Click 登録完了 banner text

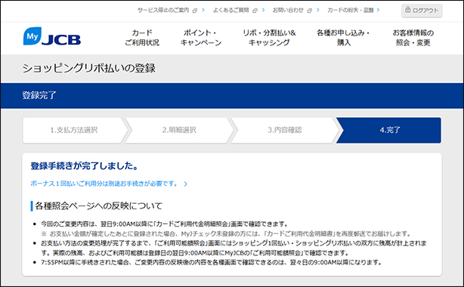pyautogui.click(x=39, y=95)
